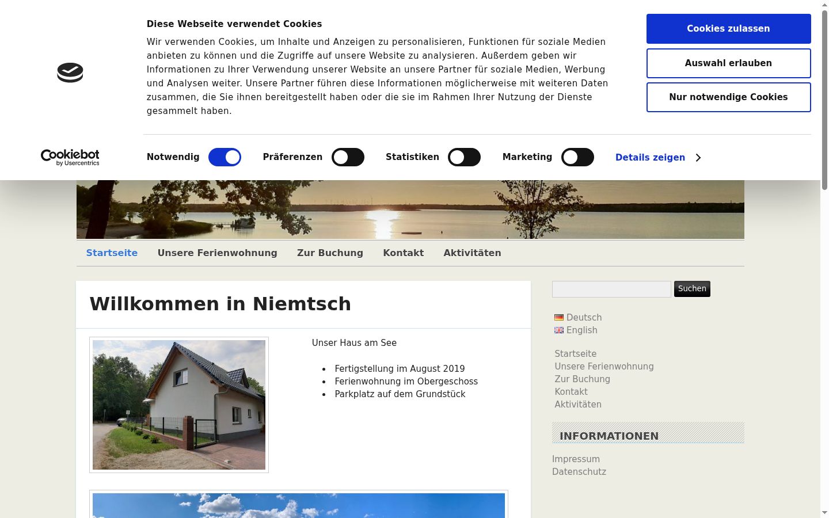Click the text Unser Haus am See

(354, 342)
